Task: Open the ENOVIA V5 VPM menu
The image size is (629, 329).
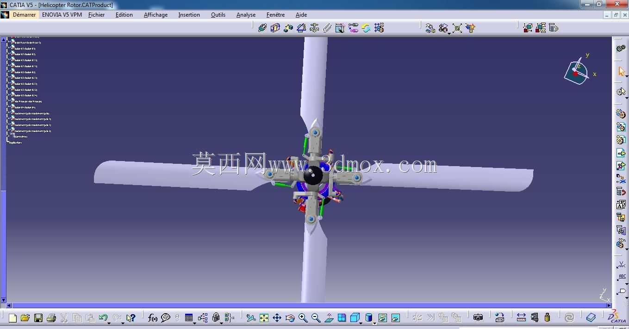Action: (62, 15)
